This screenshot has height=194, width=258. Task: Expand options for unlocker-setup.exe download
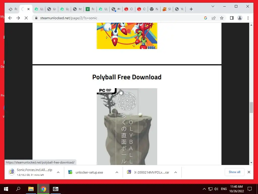tap(117, 172)
